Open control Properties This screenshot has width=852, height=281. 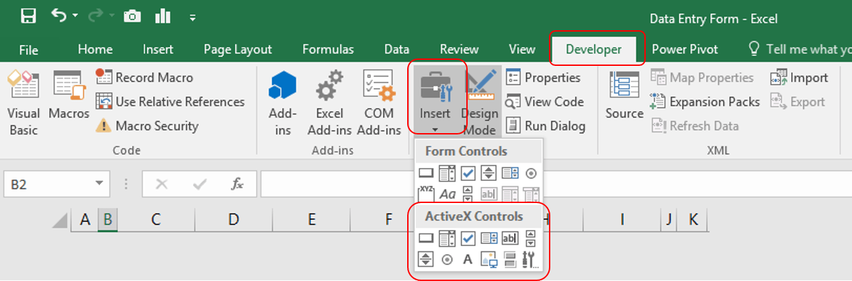pyautogui.click(x=543, y=77)
